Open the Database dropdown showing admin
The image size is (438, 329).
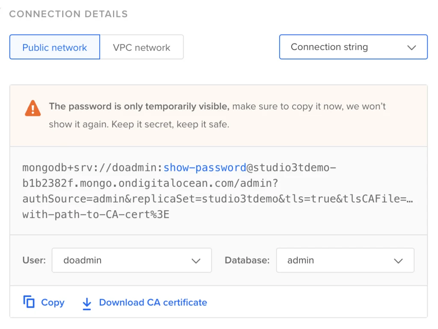[345, 260]
